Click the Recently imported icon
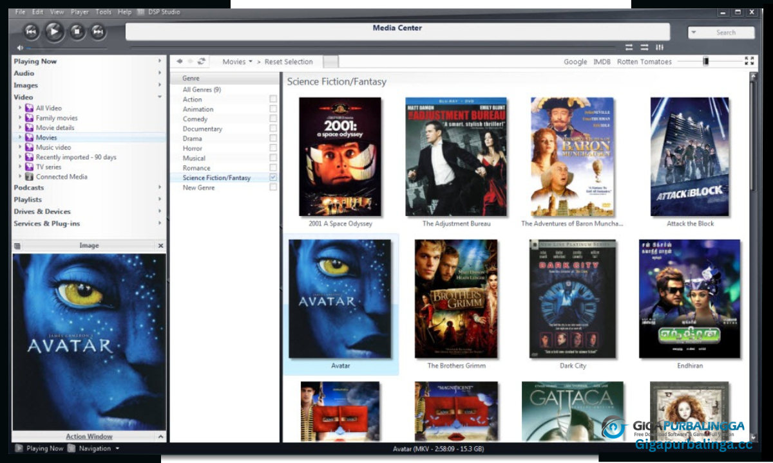Viewport: 773px width, 463px height. tap(29, 157)
